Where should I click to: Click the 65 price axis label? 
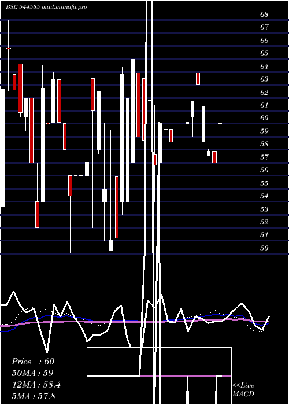[x=264, y=53]
